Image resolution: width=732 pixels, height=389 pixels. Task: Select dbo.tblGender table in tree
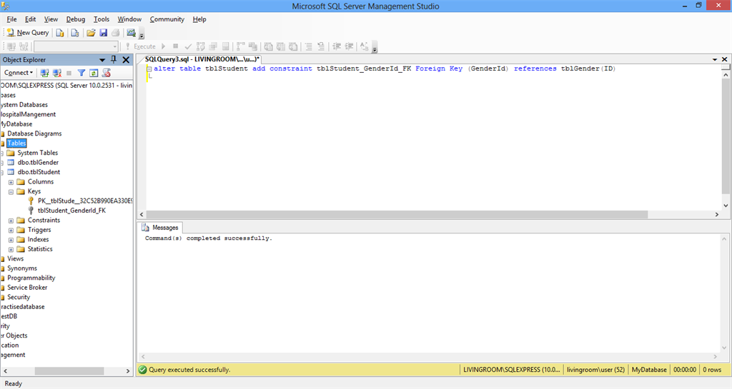coord(38,163)
